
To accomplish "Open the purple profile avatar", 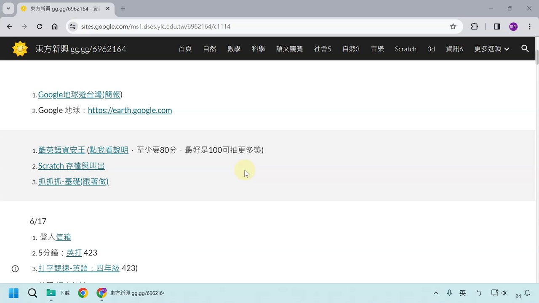I will click(x=513, y=27).
